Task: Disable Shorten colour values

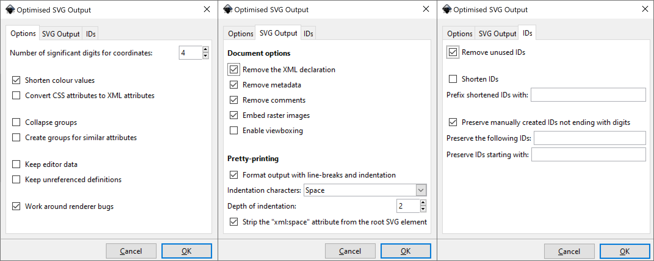Action: pos(16,80)
